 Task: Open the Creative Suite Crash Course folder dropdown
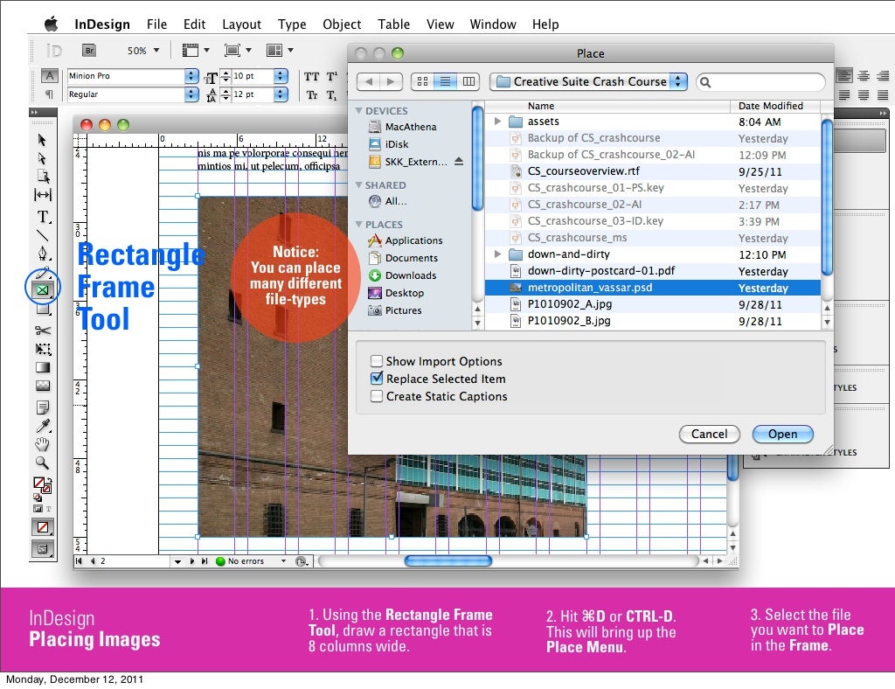point(588,81)
